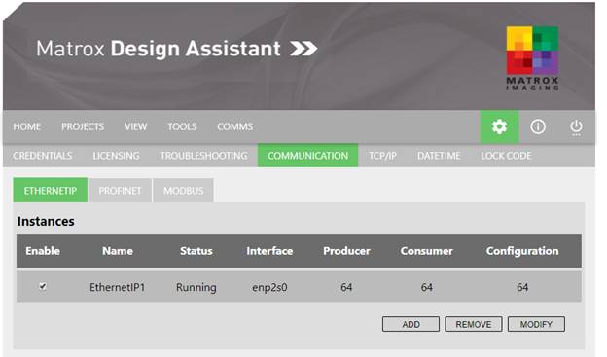The height and width of the screenshot is (357, 607).
Task: Click the double chevron beside Design Assistant
Action: tap(303, 49)
